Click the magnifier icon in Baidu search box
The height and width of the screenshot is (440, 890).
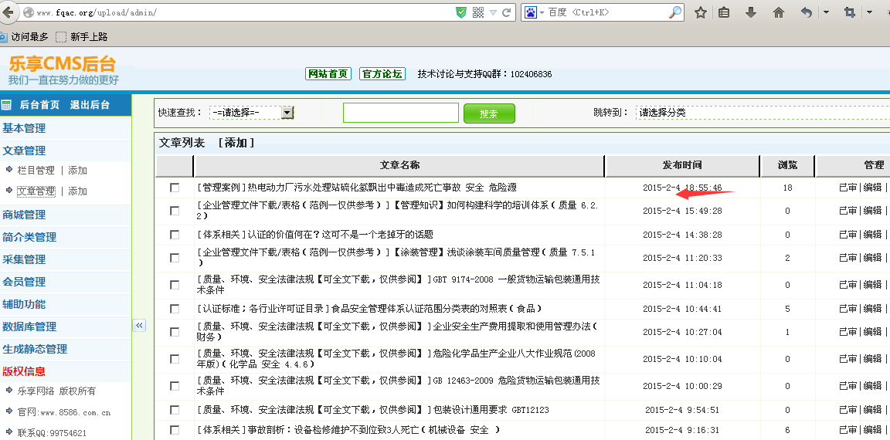[x=675, y=12]
